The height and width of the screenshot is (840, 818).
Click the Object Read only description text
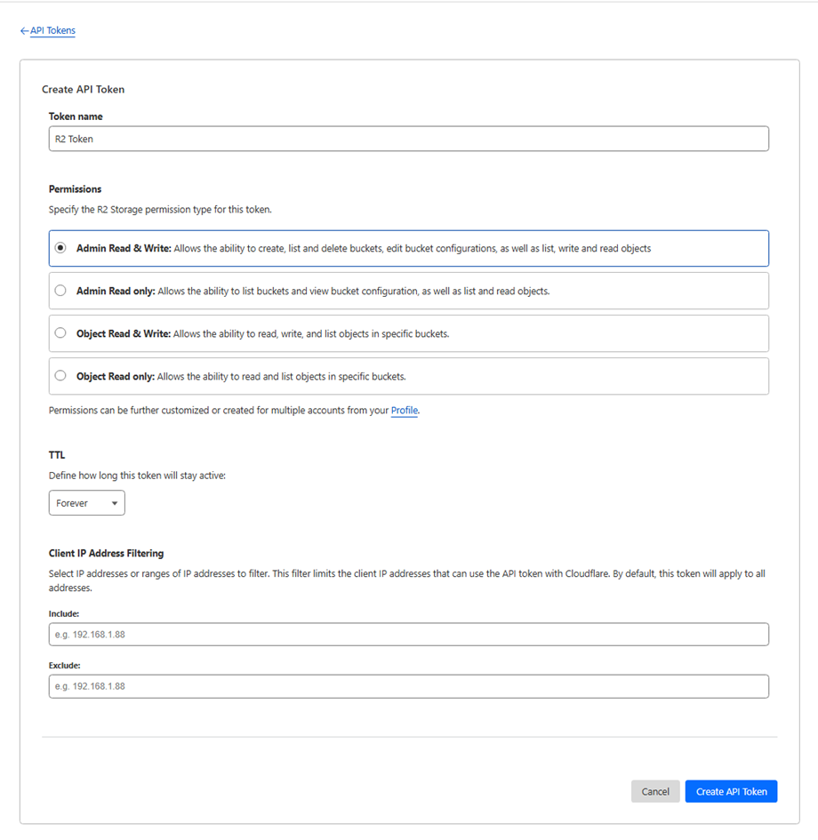coord(282,376)
